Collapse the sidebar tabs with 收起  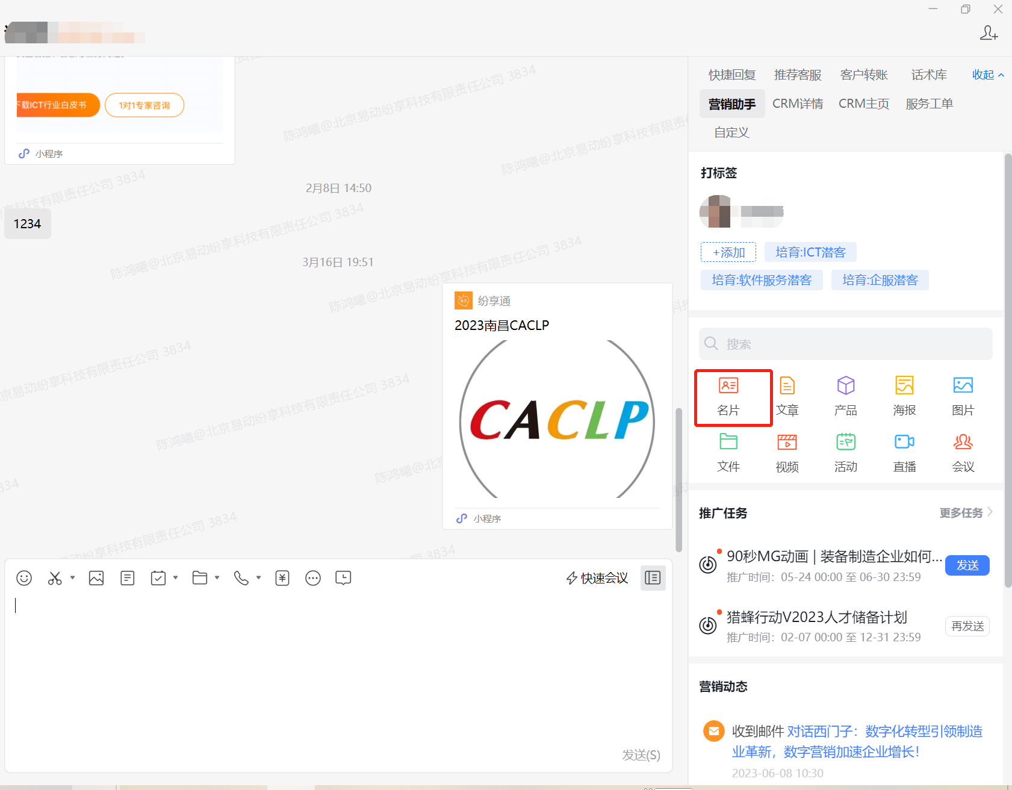[988, 75]
